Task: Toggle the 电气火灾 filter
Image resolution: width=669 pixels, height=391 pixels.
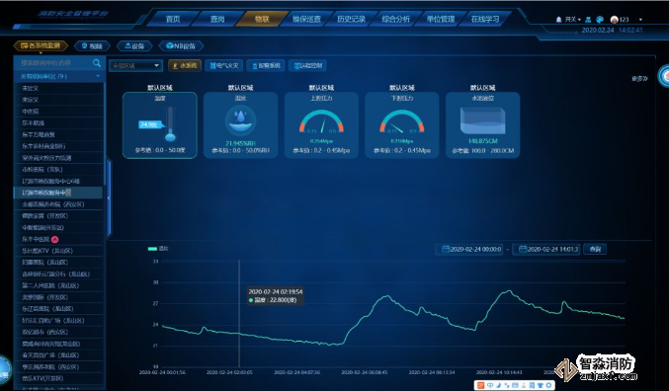Action: [x=224, y=65]
